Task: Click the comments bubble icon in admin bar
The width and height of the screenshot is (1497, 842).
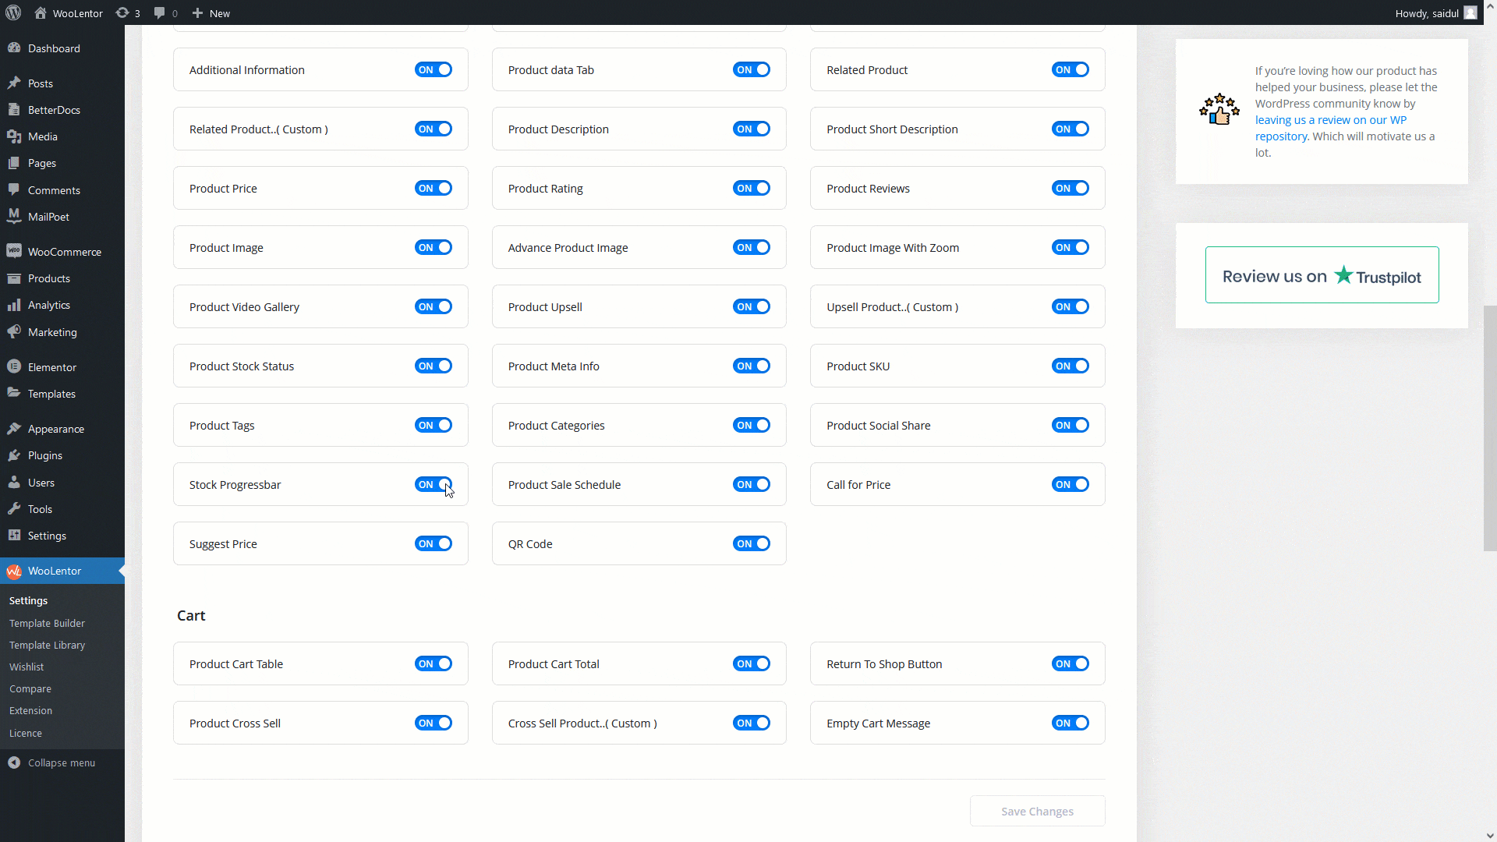Action: [160, 13]
